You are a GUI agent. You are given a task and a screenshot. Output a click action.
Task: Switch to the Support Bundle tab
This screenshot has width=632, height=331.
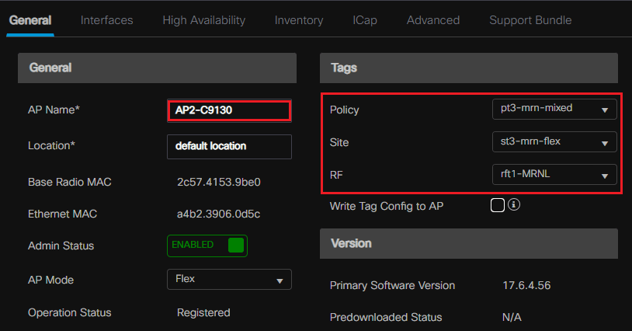530,20
